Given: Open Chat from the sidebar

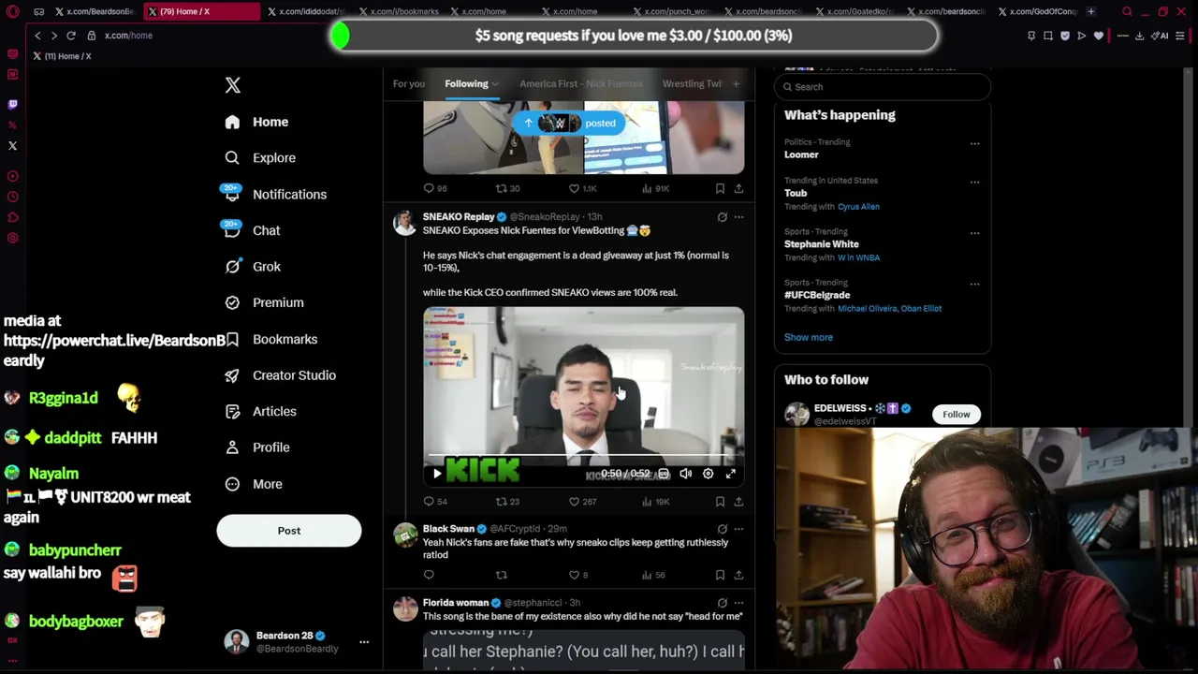Looking at the screenshot, I should pos(253,230).
